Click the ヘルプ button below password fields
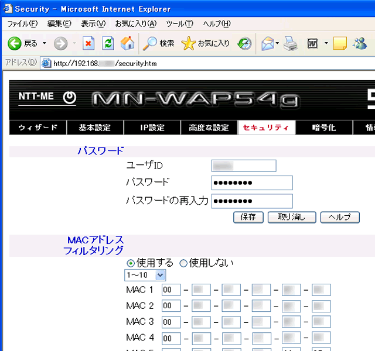 click(340, 217)
